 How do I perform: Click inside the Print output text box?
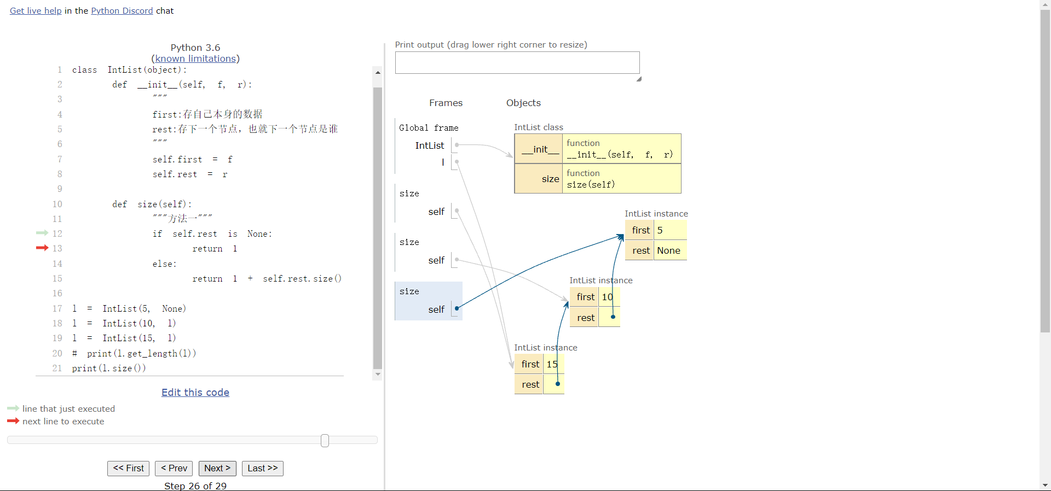pos(517,63)
